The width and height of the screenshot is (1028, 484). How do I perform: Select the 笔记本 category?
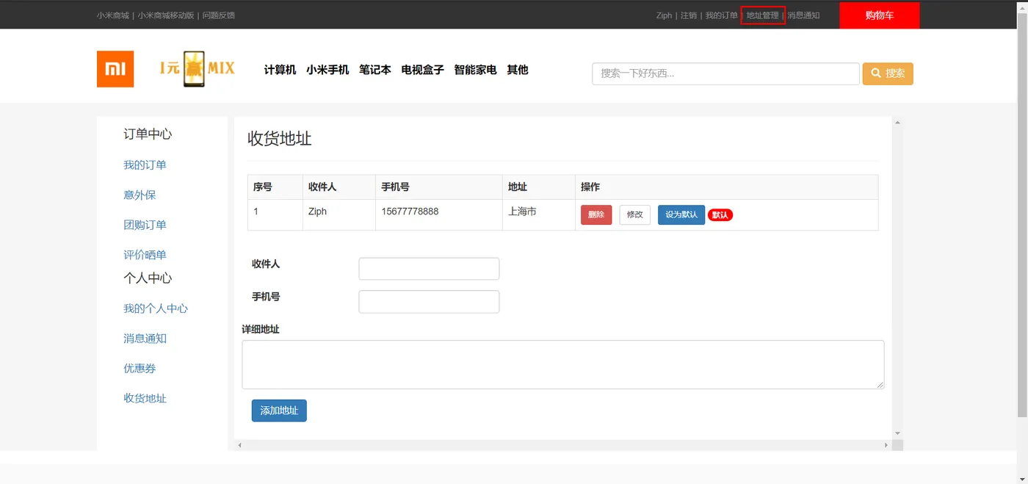point(375,70)
